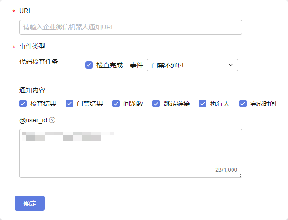Focus the 企业微信机器人通知URL input field
Viewport: 288px width, 220px height.
pos(130,27)
